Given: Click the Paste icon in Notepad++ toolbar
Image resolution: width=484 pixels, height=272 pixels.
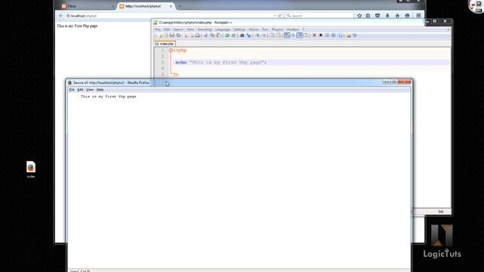Looking at the screenshot, I should (219, 36).
